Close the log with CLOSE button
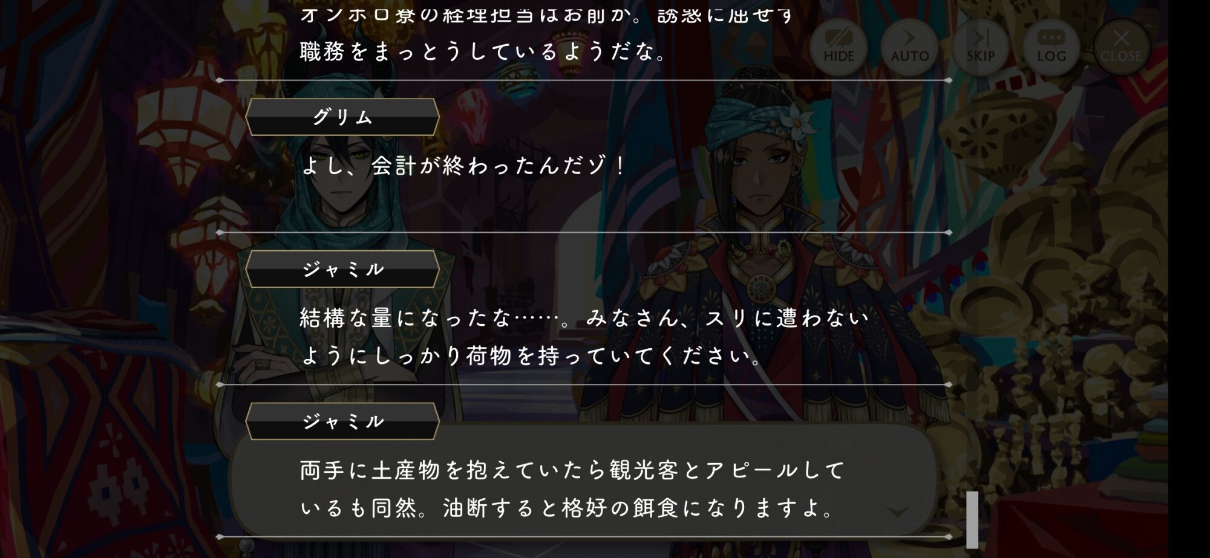The image size is (1210, 558). coord(1121,47)
